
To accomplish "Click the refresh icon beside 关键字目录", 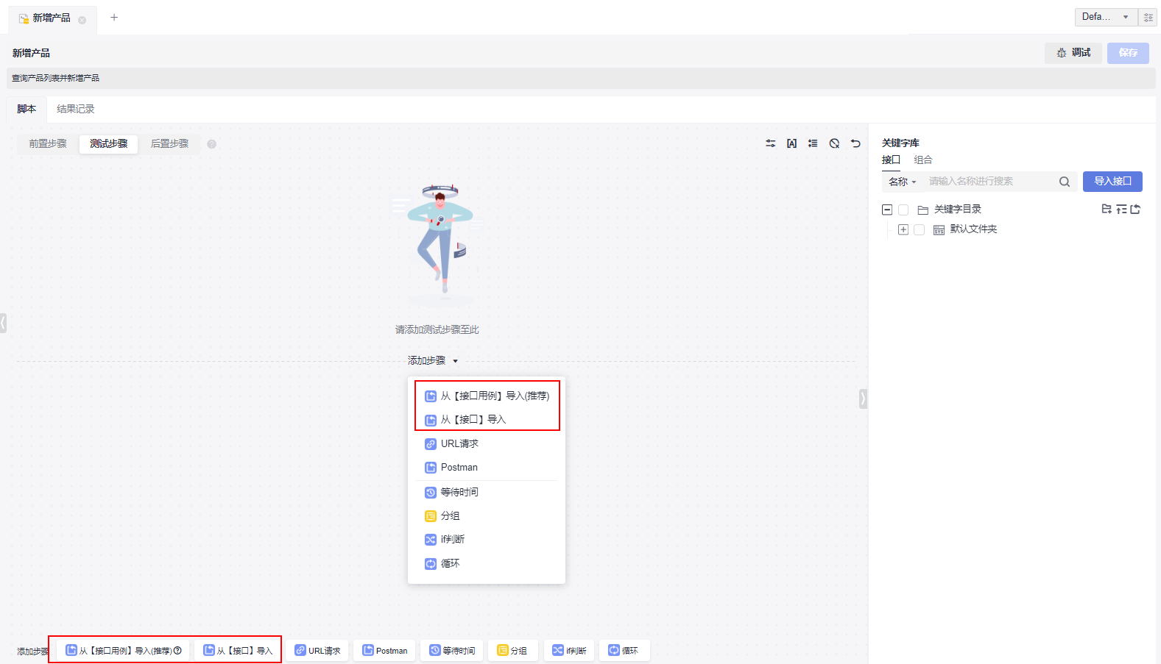I will (1135, 209).
